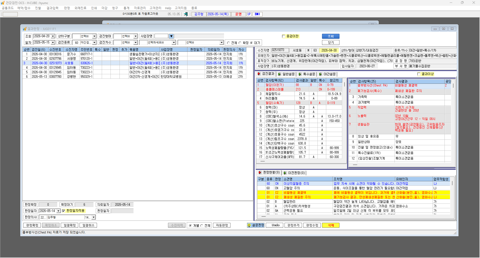Click the yellow 삭제 button
The image size is (480, 258).
[x=331, y=225]
